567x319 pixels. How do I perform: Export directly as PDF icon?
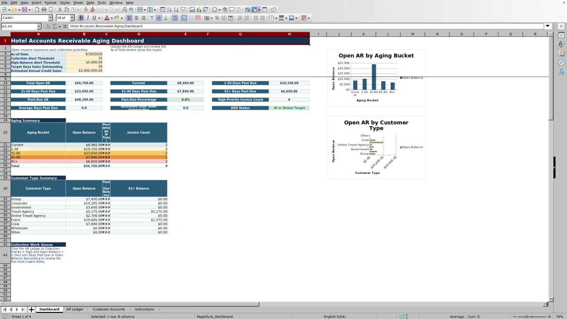click(x=37, y=9)
